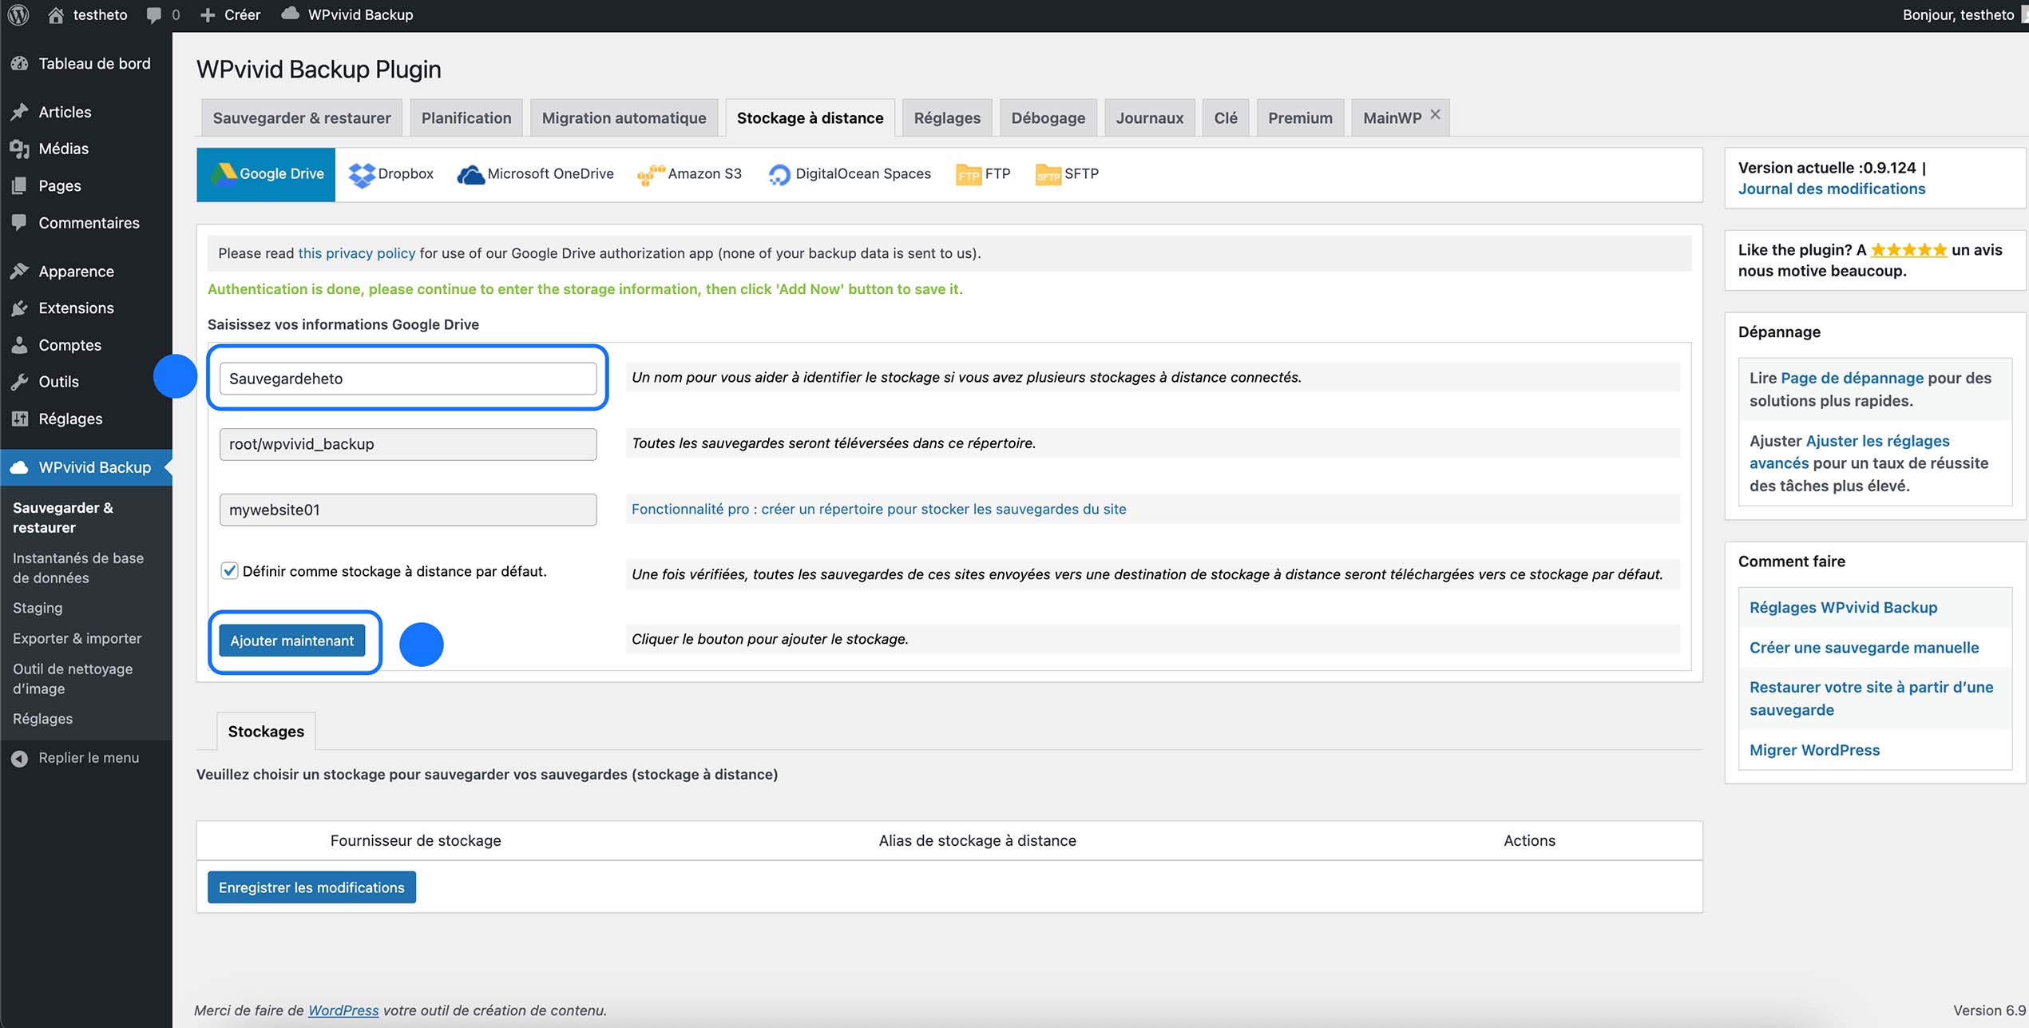Viewport: 2029px width, 1028px height.
Task: Click the Ajouter maintenant button
Action: (292, 640)
